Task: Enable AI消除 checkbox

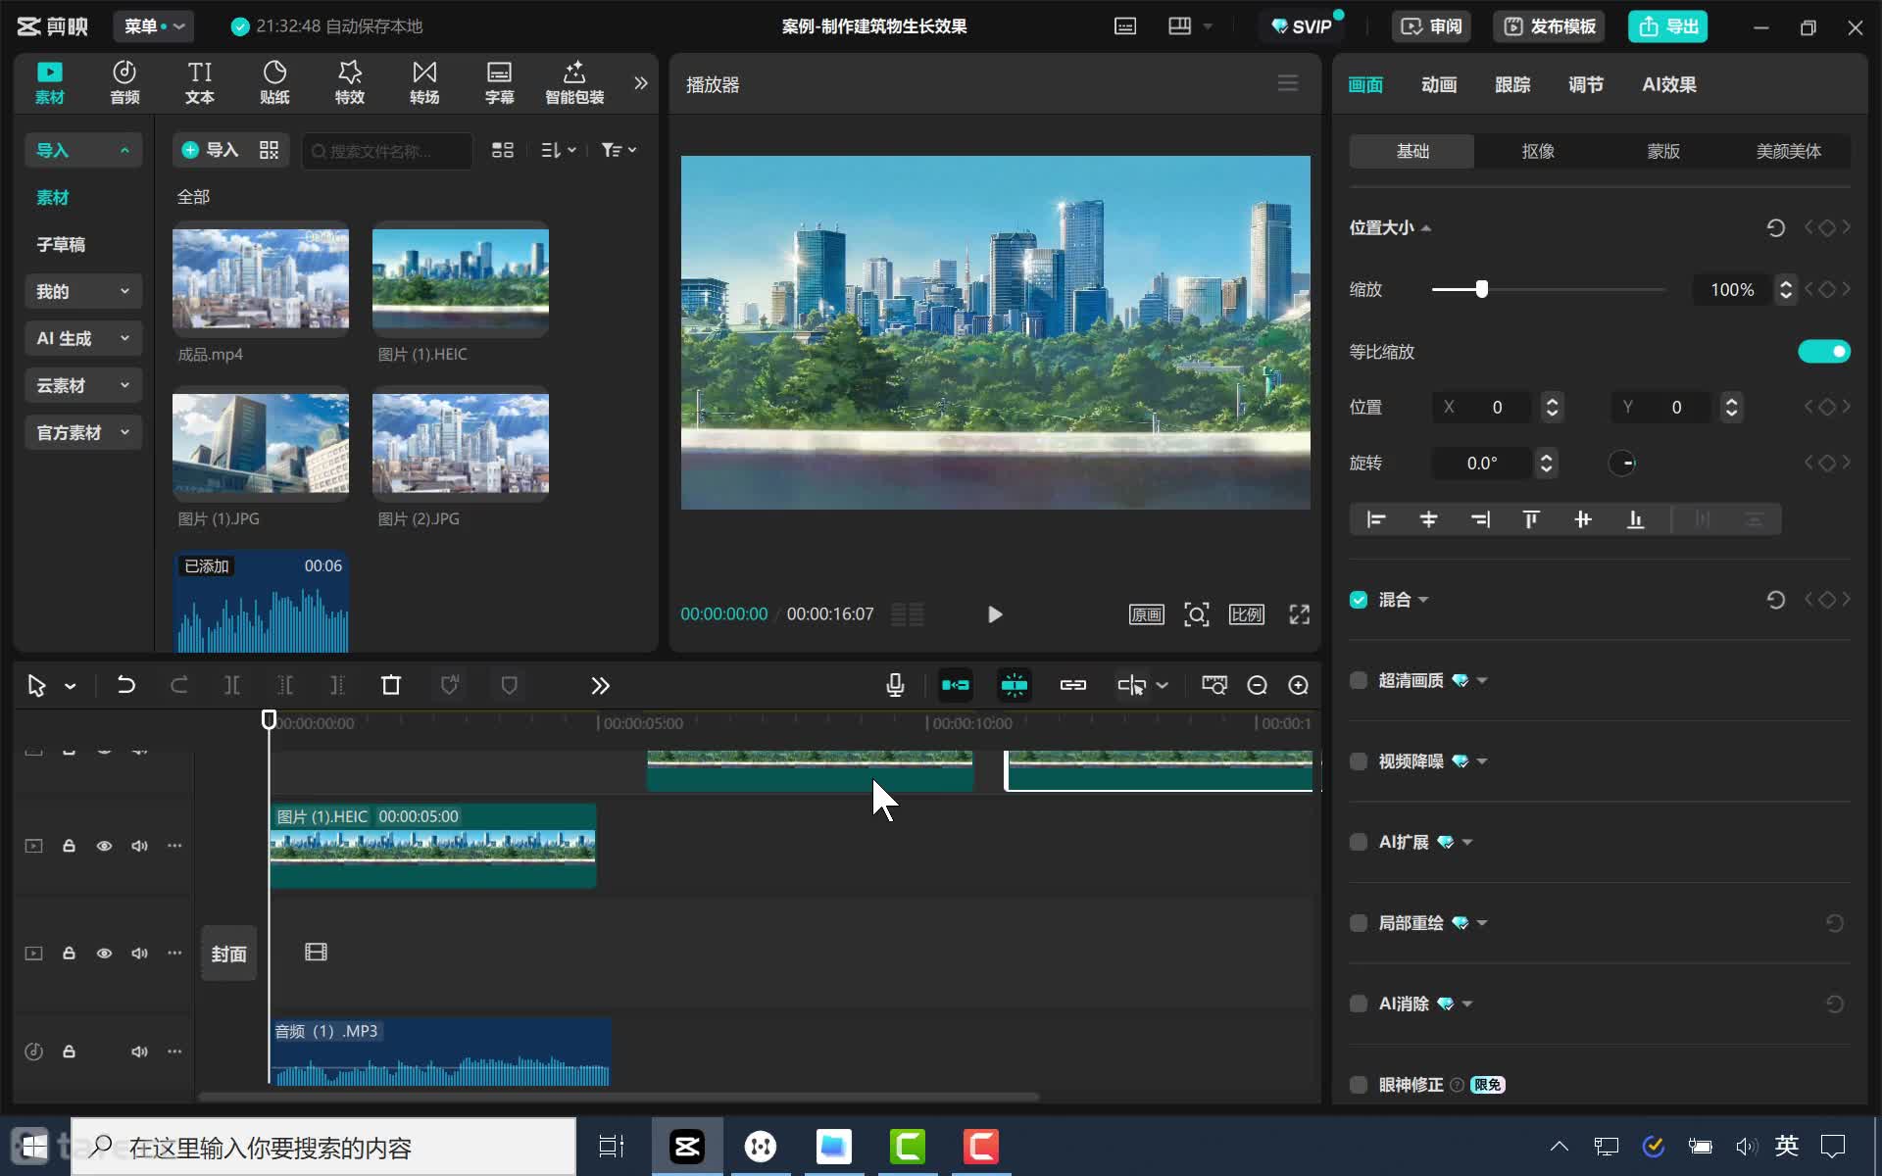Action: pyautogui.click(x=1359, y=1004)
